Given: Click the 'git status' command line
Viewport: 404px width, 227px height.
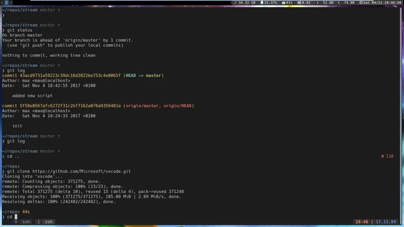Looking at the screenshot, I should tap(17, 30).
